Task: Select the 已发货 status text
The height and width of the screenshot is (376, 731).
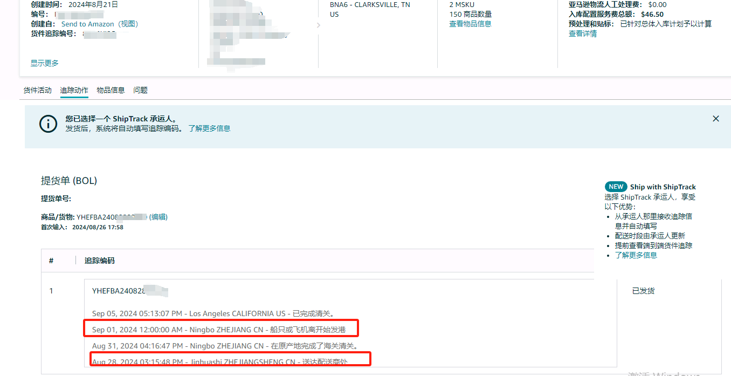Action: (643, 291)
